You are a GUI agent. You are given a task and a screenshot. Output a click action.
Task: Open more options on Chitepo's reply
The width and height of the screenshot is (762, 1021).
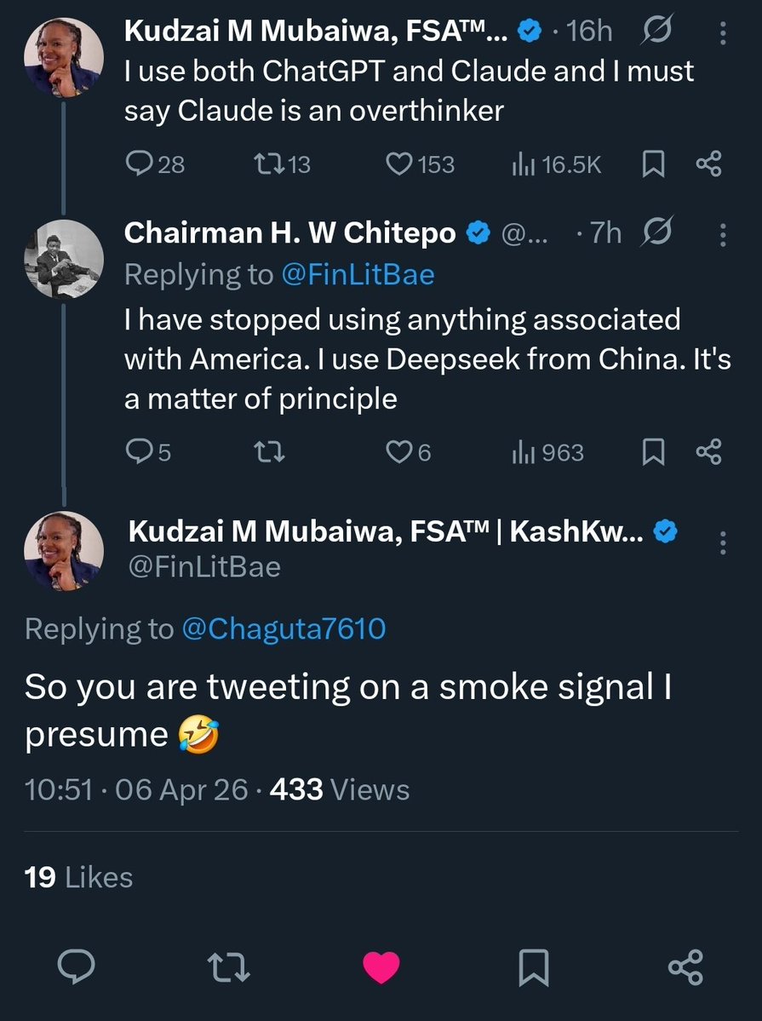723,233
